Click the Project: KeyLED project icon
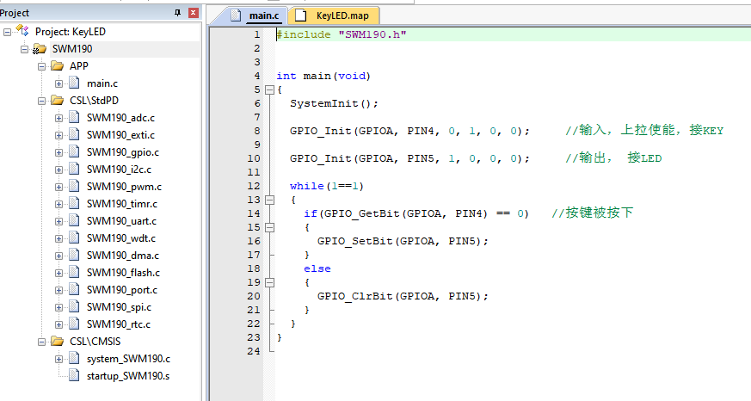This screenshot has width=751, height=401. [x=22, y=31]
